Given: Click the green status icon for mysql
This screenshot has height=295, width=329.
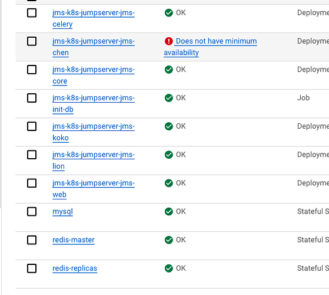Looking at the screenshot, I should [169, 212].
